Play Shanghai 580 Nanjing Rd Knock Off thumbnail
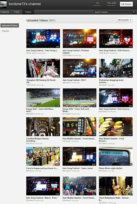 tap(43, 68)
